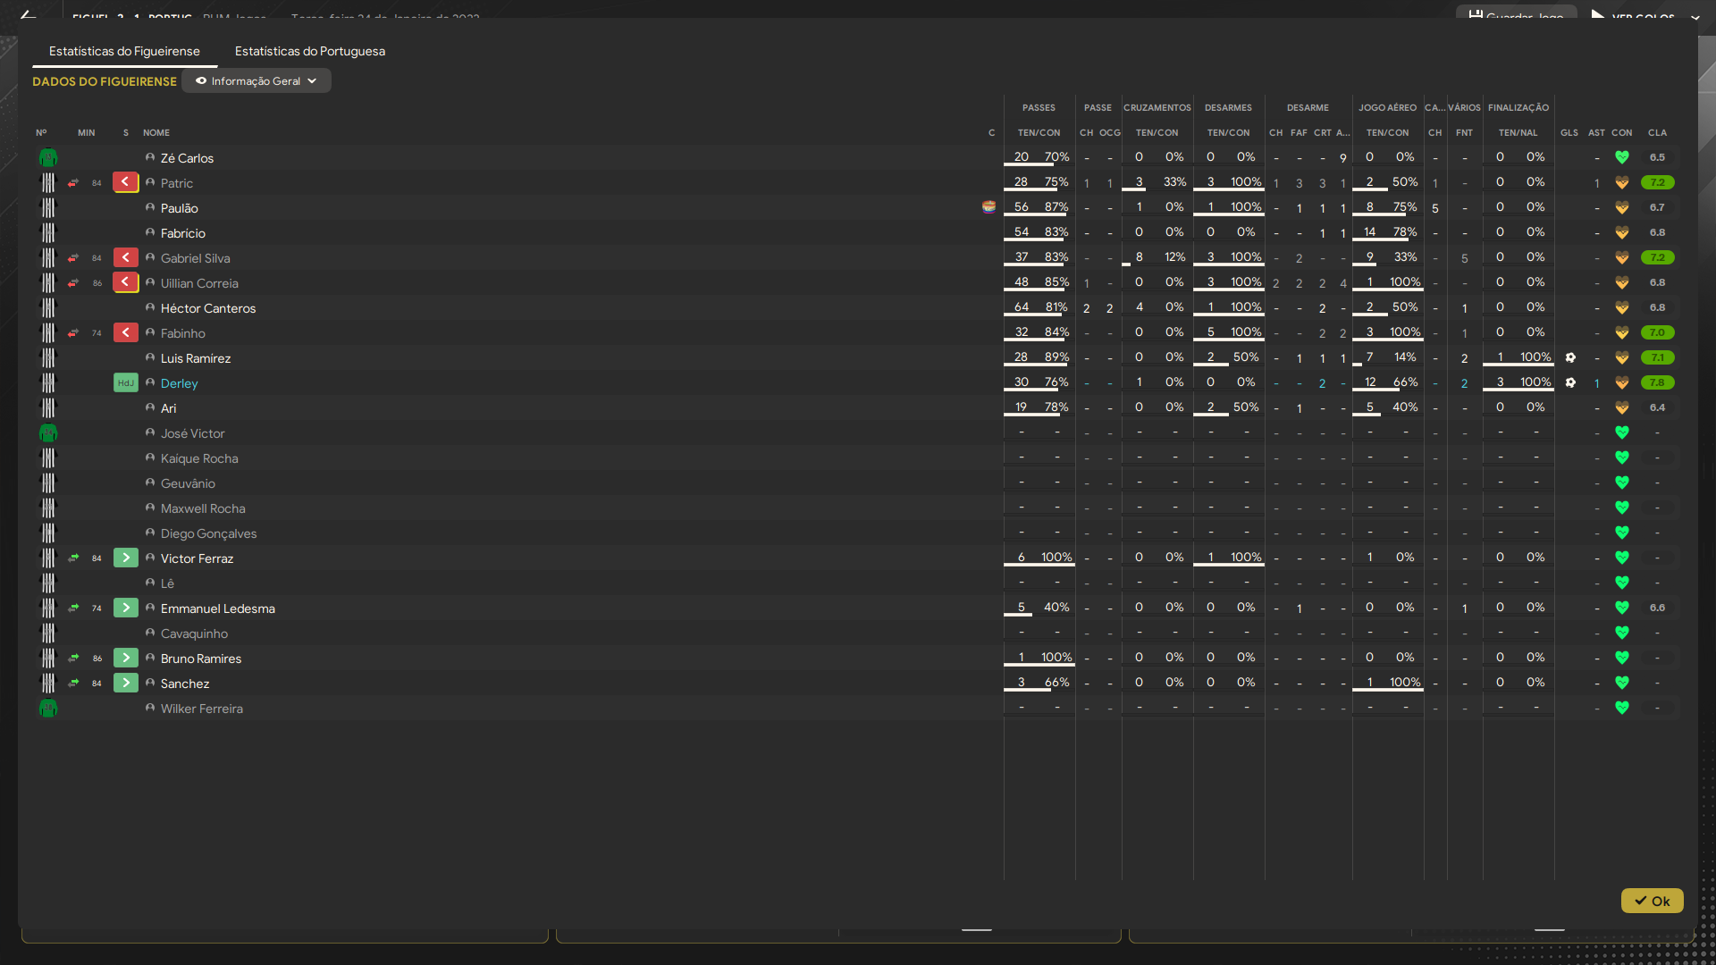Click DADOS DO FIGUEIRENSE heading
Viewport: 1716px width, 965px height.
105,81
